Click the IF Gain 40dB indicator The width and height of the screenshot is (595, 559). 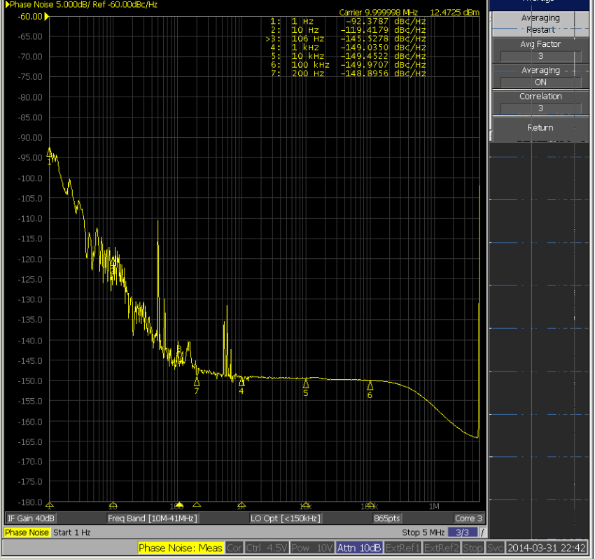click(31, 518)
